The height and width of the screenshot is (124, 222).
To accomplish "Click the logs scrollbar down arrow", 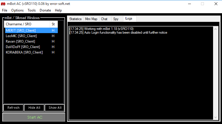I will [x=215, y=117].
